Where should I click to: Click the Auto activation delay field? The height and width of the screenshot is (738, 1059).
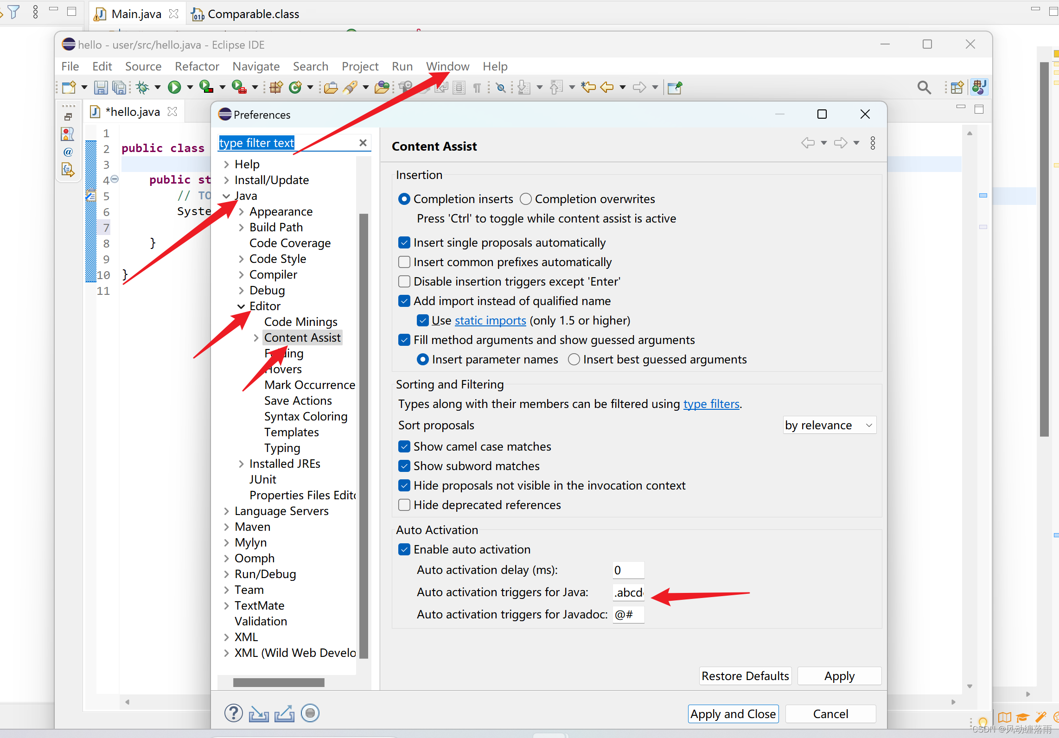(629, 570)
